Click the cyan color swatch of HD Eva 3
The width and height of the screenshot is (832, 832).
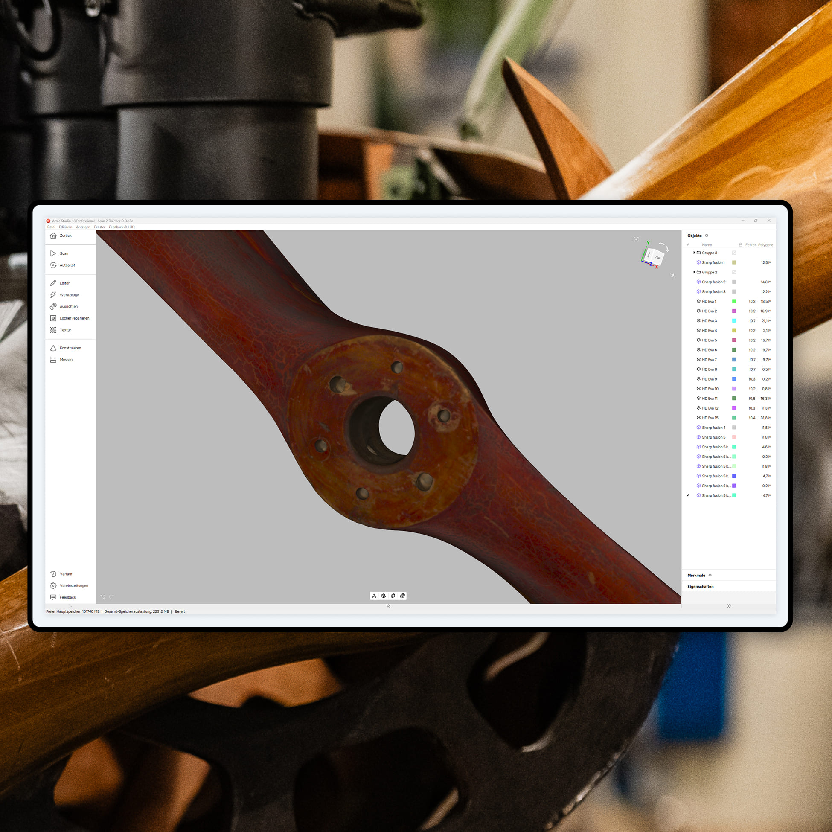[x=734, y=320]
